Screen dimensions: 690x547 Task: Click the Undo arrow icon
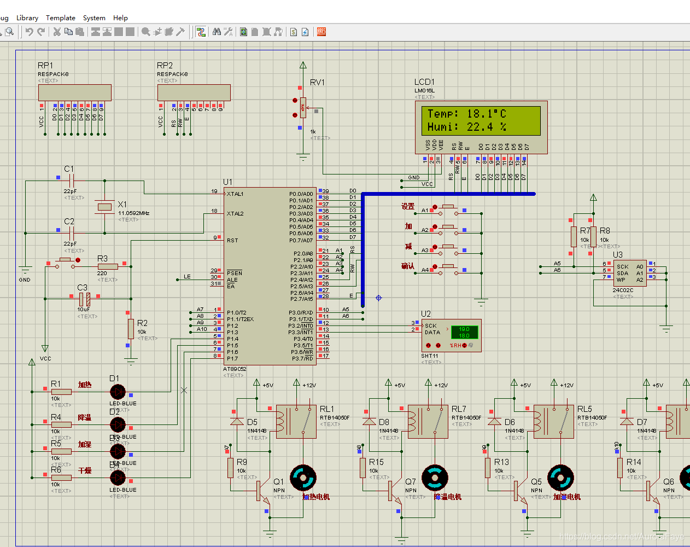(30, 32)
